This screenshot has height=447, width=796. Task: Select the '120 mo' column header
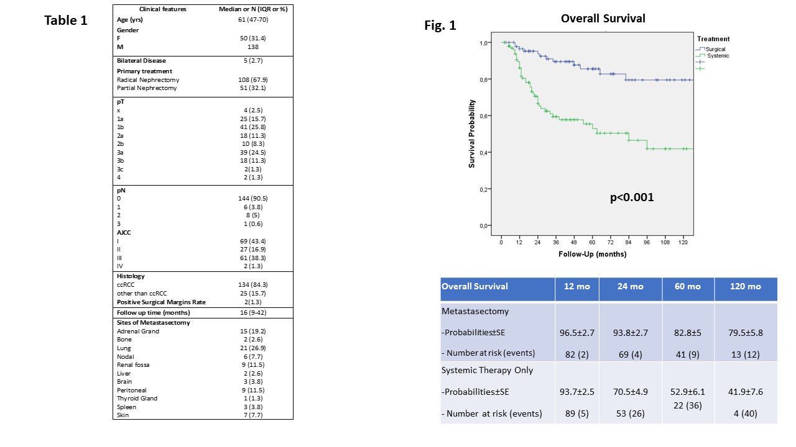pos(745,287)
